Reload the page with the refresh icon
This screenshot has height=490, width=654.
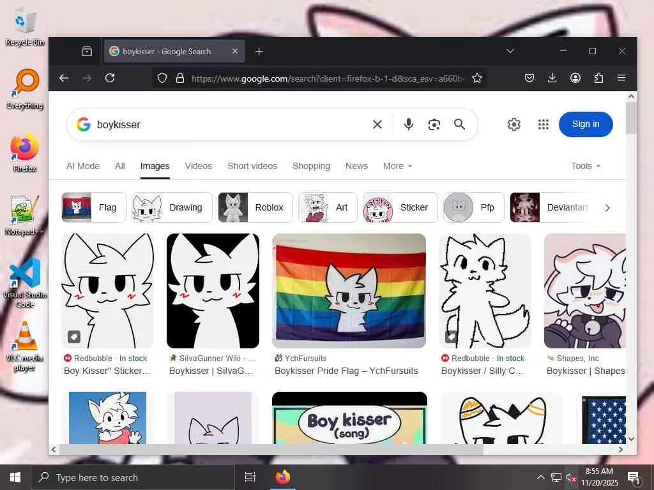pos(110,78)
